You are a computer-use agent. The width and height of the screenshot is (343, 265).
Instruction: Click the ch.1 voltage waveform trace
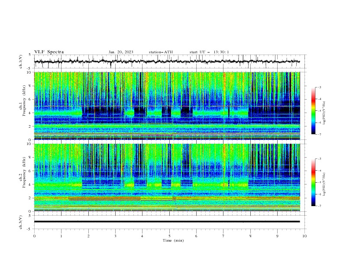click(167, 61)
